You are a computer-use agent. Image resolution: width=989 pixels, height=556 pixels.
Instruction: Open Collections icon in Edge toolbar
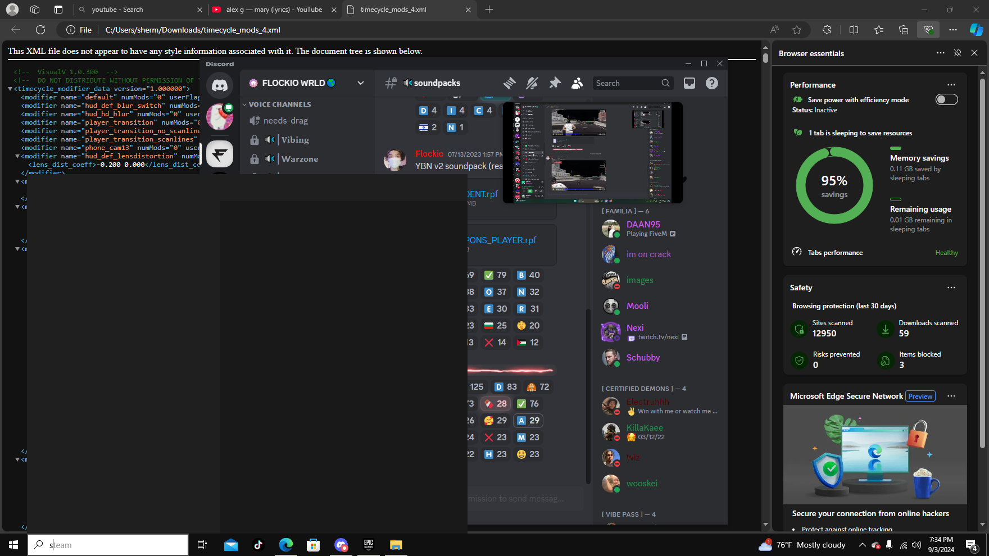[904, 30]
